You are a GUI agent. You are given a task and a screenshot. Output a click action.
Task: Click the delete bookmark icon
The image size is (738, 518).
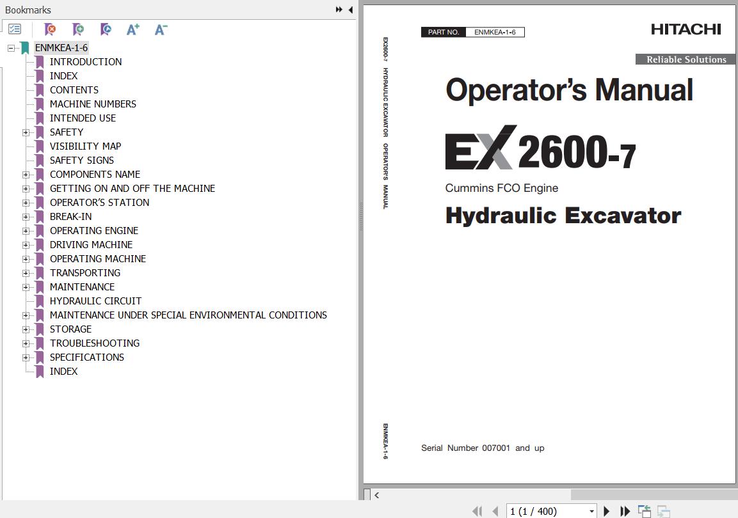click(x=50, y=29)
